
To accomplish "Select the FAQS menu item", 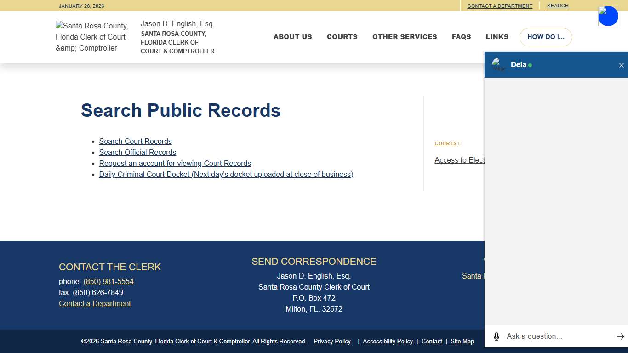I will click(462, 37).
